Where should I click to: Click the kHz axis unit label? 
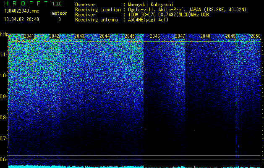[4, 34]
